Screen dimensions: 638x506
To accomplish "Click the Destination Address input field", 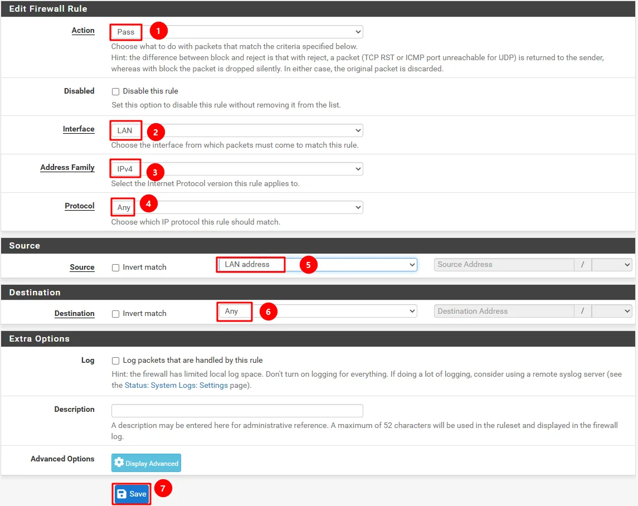I will (504, 311).
